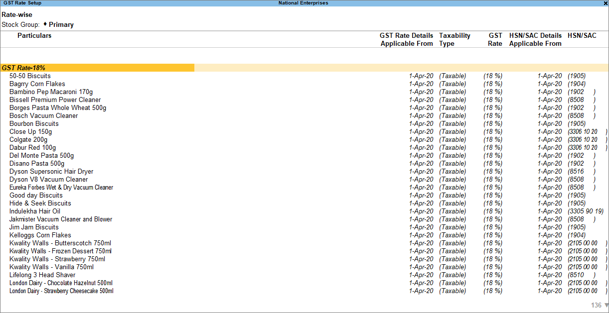The width and height of the screenshot is (609, 313).
Task: Select Kwality Walls - Vanilla 750ml
Action: click(x=51, y=267)
